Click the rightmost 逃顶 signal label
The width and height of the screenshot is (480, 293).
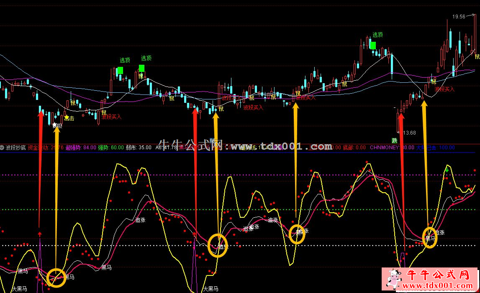[x=377, y=35]
